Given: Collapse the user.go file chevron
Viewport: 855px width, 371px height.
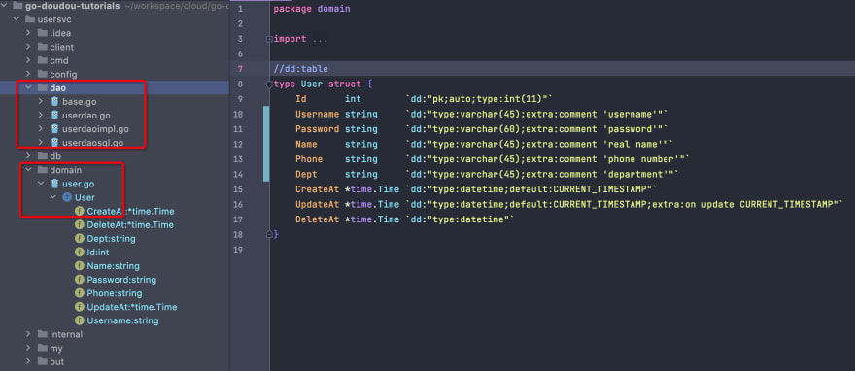Looking at the screenshot, I should tap(41, 184).
